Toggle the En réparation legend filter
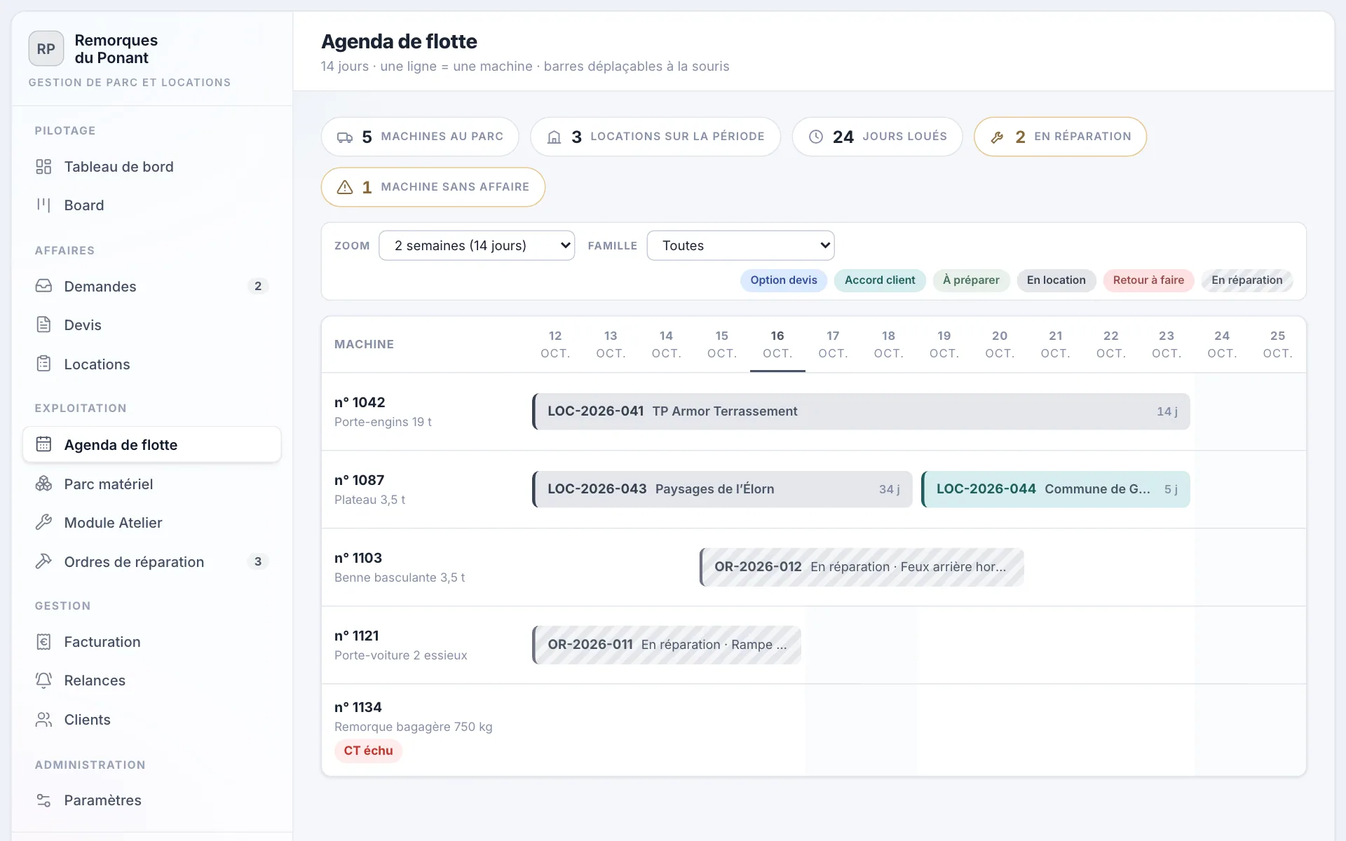This screenshot has height=841, width=1346. coord(1247,280)
